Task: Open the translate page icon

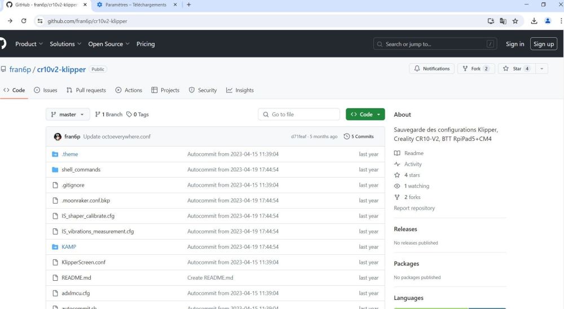Action: pos(503,21)
